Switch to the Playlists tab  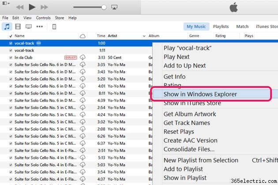pos(221,26)
